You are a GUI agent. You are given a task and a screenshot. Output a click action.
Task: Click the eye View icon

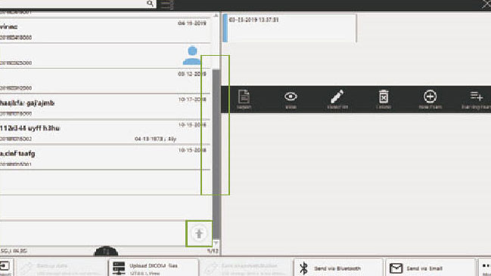(x=291, y=97)
